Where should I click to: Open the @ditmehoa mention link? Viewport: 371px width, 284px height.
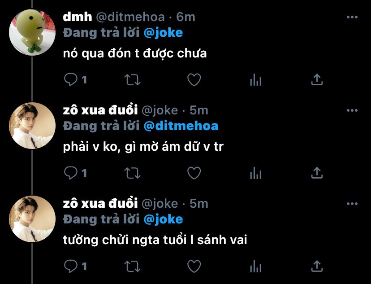tap(181, 126)
